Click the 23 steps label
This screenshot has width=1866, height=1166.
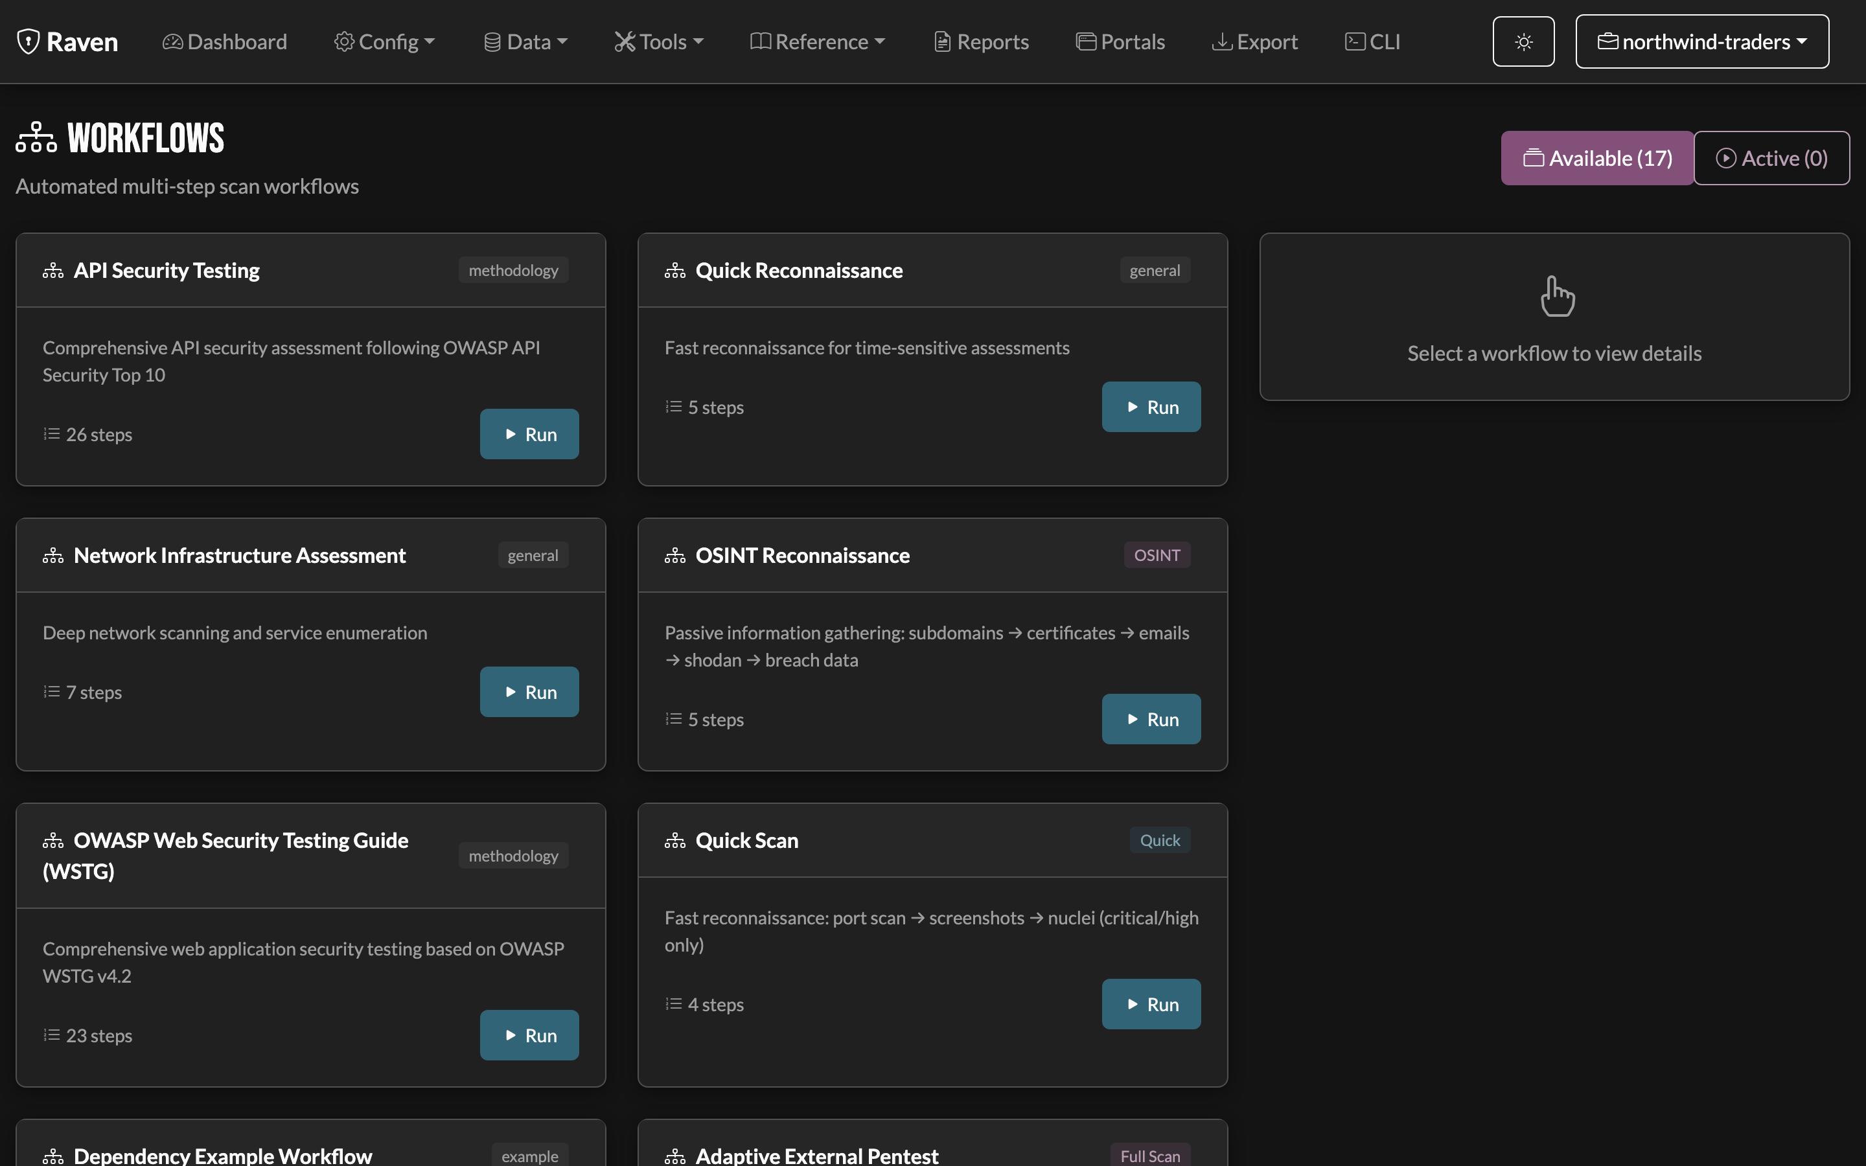point(98,1035)
